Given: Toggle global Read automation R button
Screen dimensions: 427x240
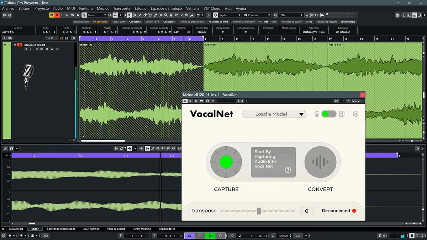Looking at the screenshot, I should (x=67, y=15).
